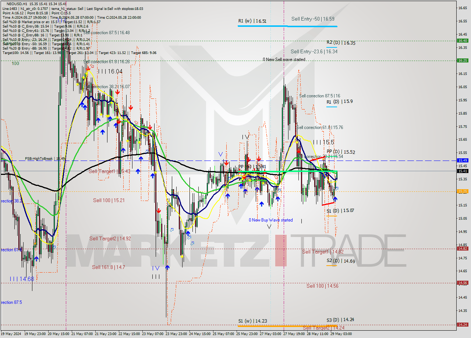Select the 'S3 (D) | 14.24' label
The width and height of the screenshot is (471, 338).
tap(340, 320)
